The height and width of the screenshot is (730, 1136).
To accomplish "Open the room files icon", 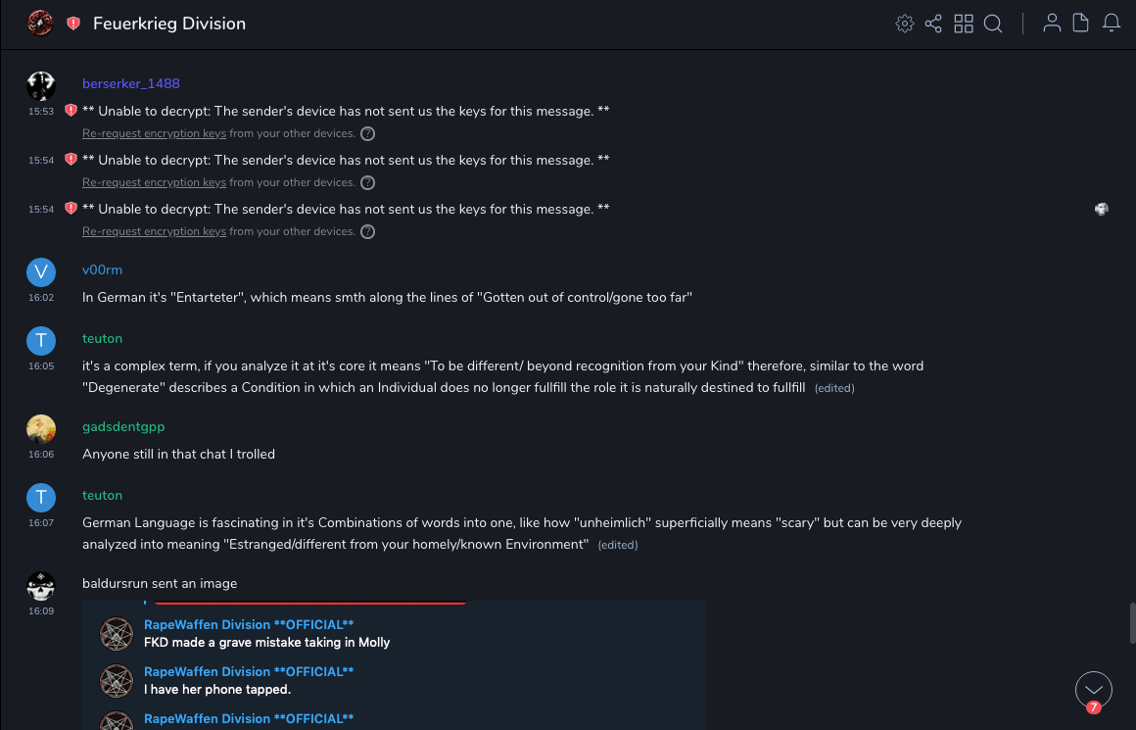I will point(1081,24).
